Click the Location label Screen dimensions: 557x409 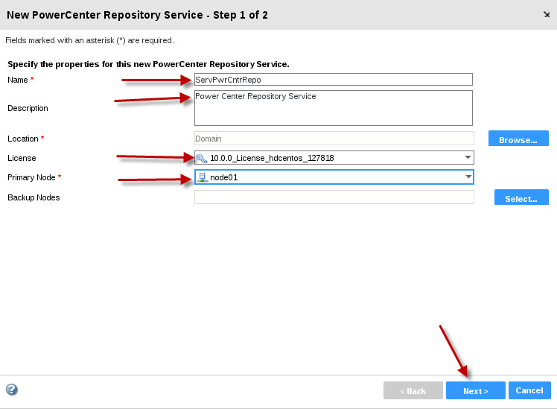point(23,139)
